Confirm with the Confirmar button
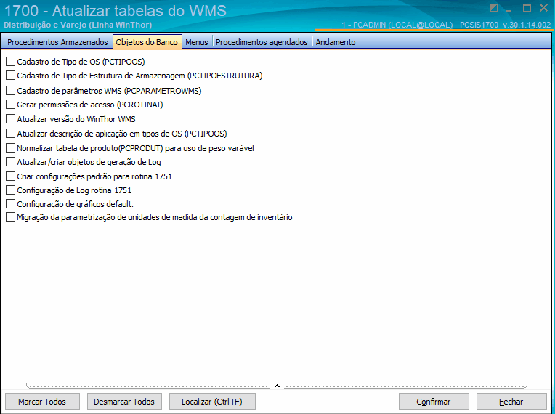 [x=434, y=402]
